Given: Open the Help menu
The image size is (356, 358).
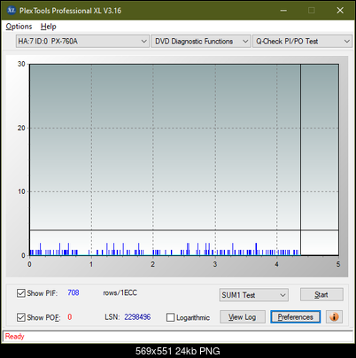Looking at the screenshot, I should click(x=48, y=27).
